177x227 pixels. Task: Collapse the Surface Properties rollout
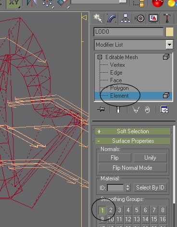coord(133,141)
